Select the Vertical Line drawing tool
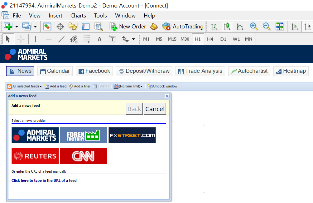Screen dimensions: 313x203 (x=36, y=39)
